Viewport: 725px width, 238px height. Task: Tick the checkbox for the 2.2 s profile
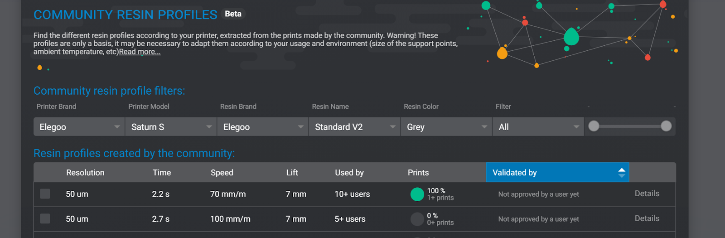coord(45,194)
